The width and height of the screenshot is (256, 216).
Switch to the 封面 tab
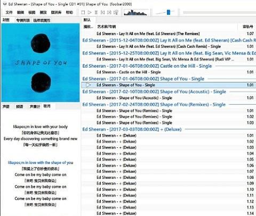click(6, 20)
